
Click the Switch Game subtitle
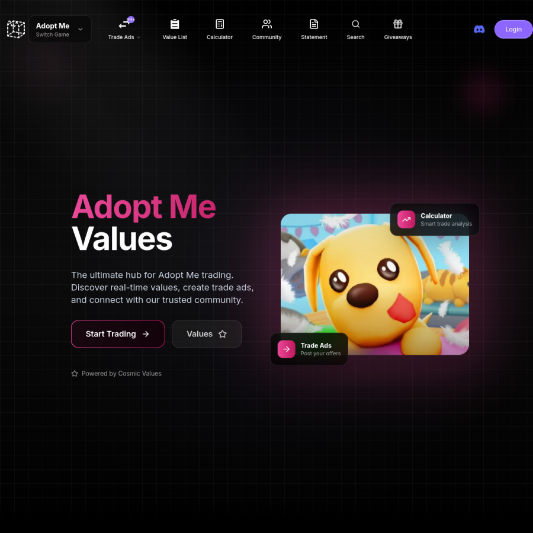click(53, 35)
